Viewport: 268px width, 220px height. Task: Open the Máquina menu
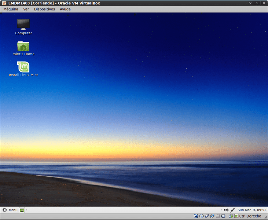coord(11,9)
